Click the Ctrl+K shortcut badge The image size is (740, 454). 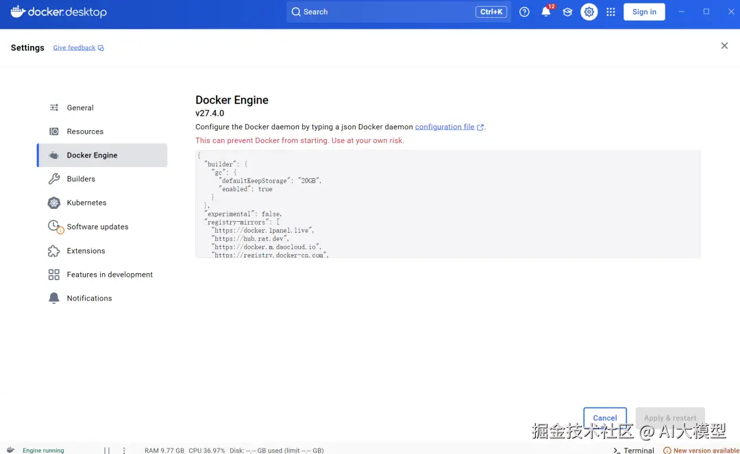(x=491, y=12)
